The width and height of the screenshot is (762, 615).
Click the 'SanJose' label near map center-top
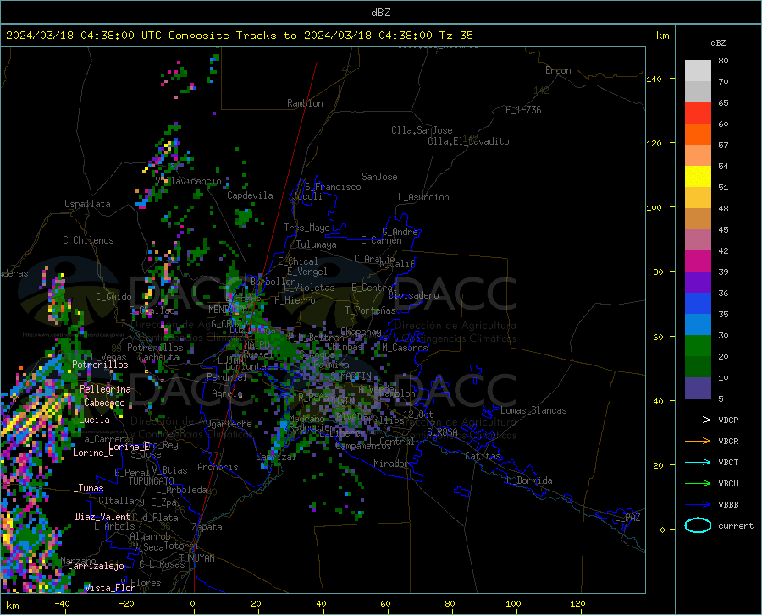(379, 177)
